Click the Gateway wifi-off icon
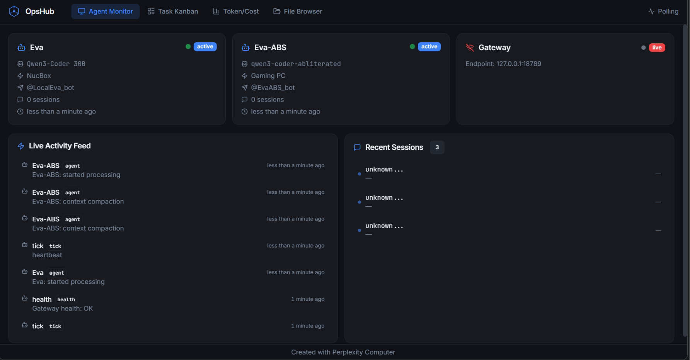This screenshot has height=360, width=690. click(470, 48)
